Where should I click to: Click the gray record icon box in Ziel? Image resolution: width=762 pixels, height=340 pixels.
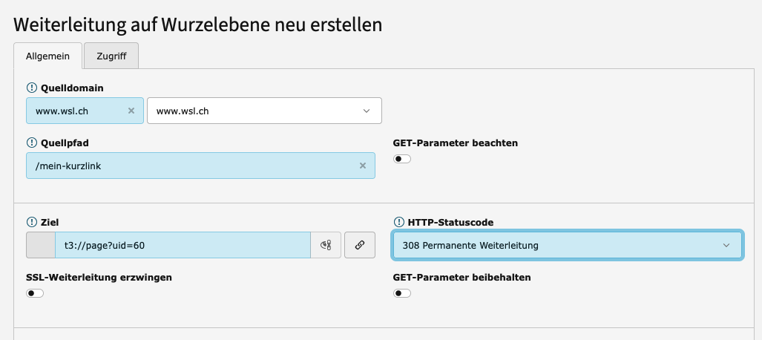click(41, 245)
